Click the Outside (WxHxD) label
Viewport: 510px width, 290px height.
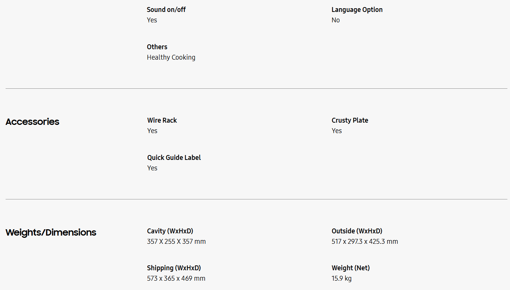pyautogui.click(x=357, y=231)
